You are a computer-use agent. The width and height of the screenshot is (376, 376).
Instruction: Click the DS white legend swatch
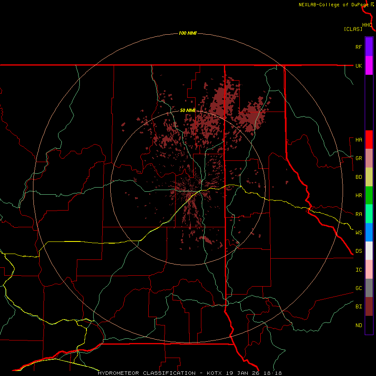(369, 251)
